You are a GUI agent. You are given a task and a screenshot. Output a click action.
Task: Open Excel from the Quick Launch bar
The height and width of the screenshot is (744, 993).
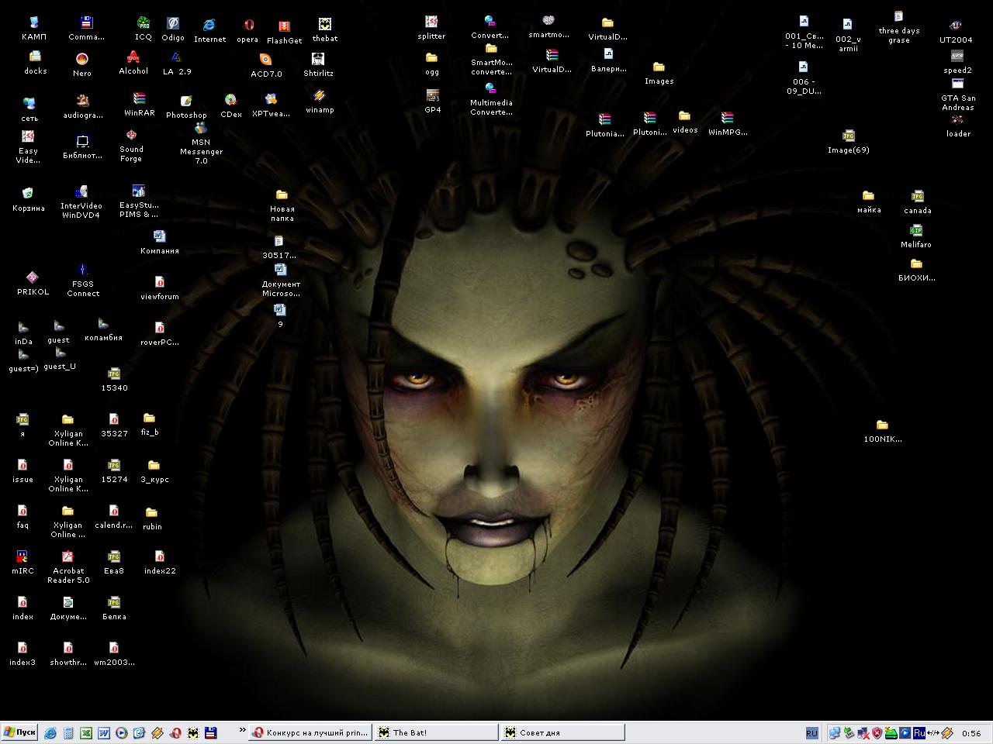(86, 732)
